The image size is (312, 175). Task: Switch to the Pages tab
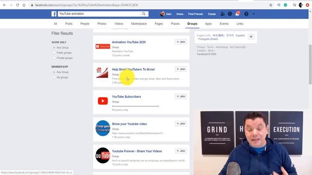click(x=159, y=24)
